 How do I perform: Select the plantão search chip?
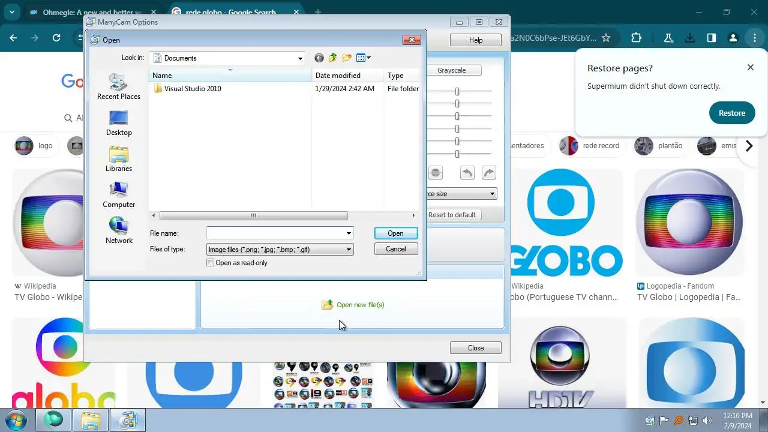(661, 146)
